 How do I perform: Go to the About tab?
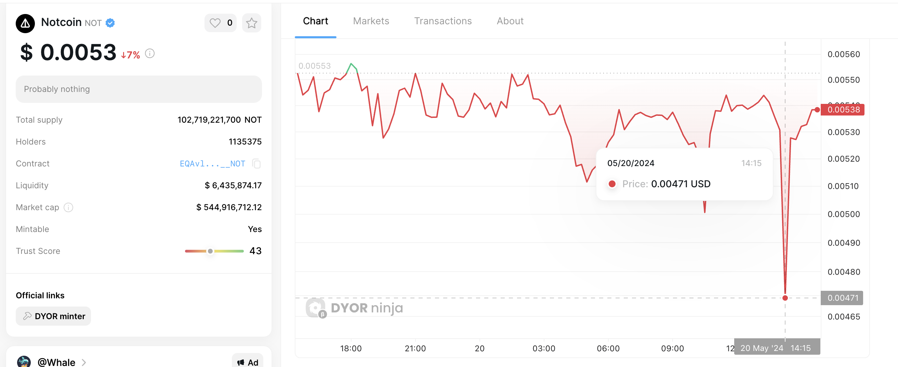[510, 21]
